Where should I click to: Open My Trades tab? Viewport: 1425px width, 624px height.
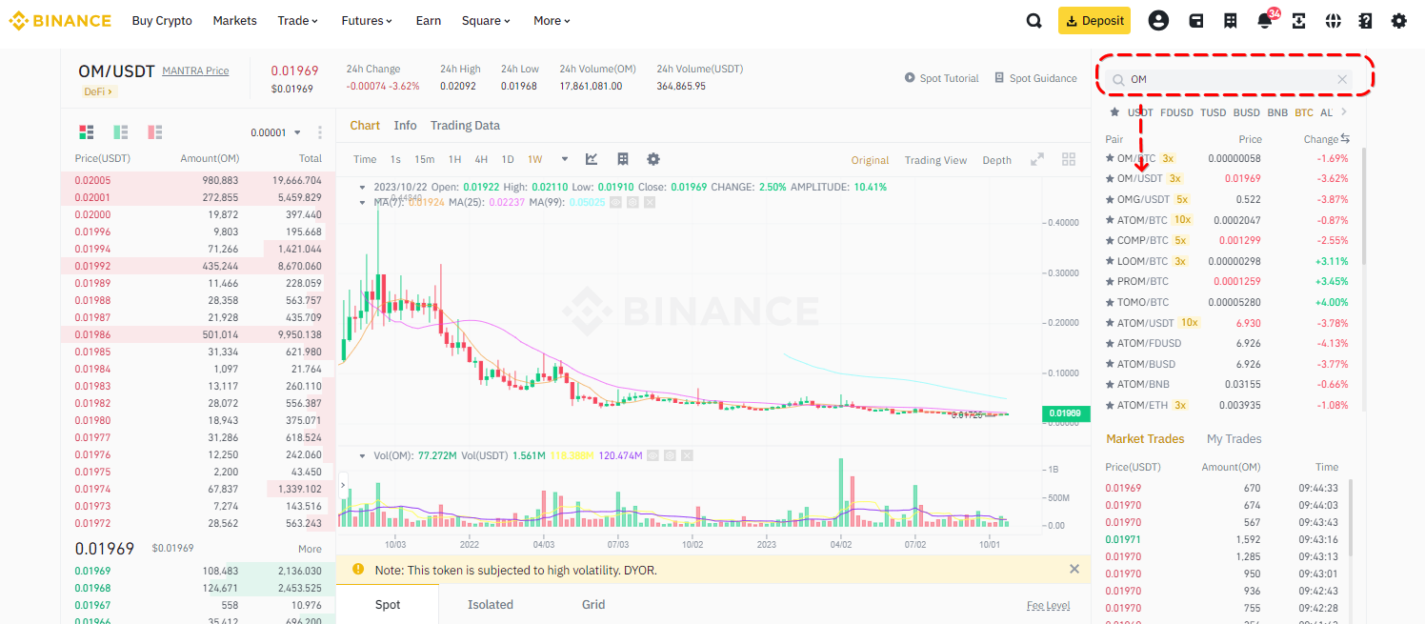(1234, 438)
